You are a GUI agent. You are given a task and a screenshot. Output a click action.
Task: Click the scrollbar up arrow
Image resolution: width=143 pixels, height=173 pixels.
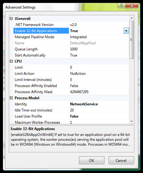(132, 18)
